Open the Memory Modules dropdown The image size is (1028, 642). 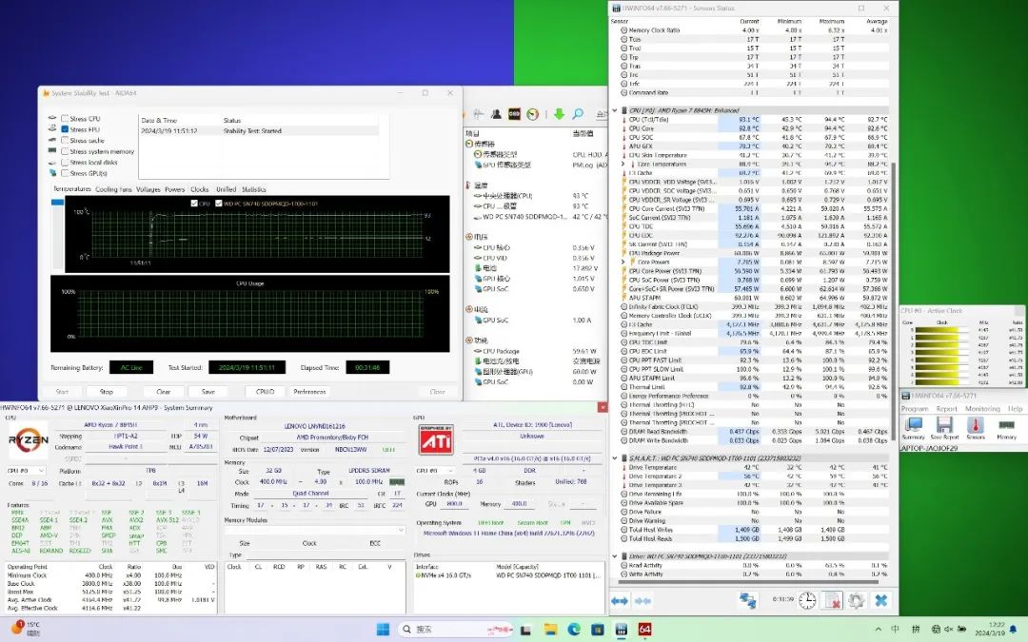[314, 532]
